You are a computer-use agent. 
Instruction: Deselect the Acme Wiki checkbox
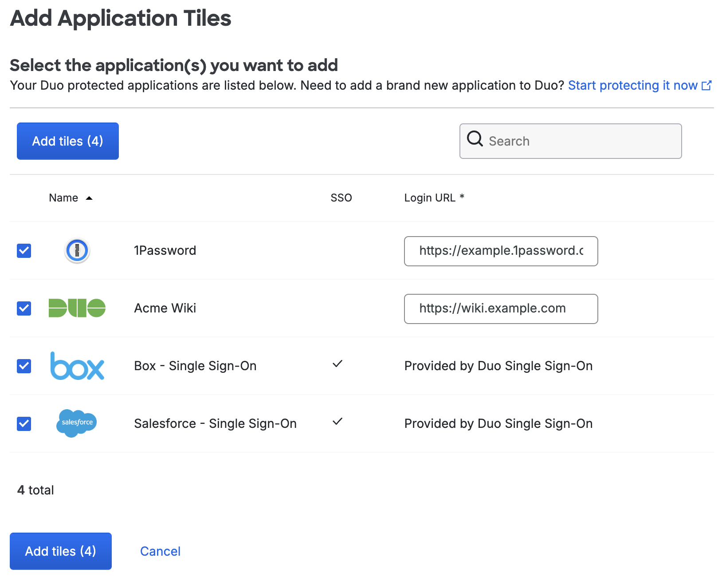24,308
